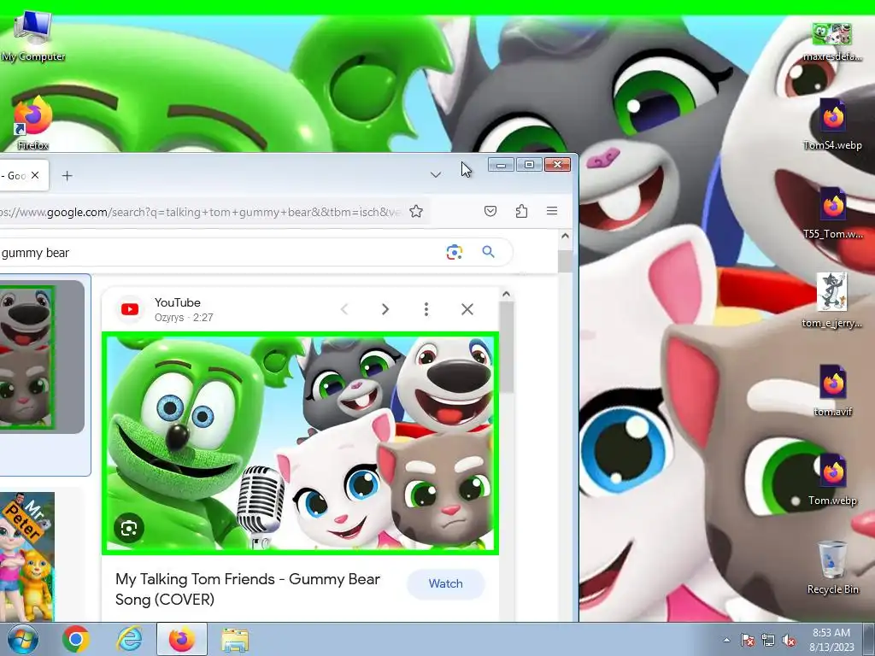Open T55_Tom.webp desktop file
875x656 pixels.
pos(832,214)
